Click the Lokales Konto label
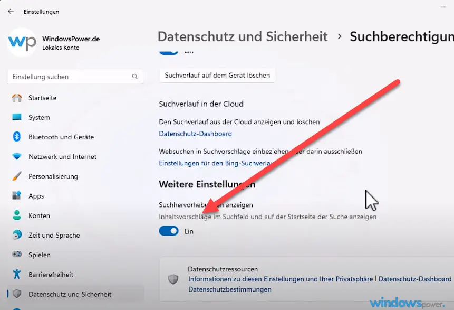 [61, 48]
